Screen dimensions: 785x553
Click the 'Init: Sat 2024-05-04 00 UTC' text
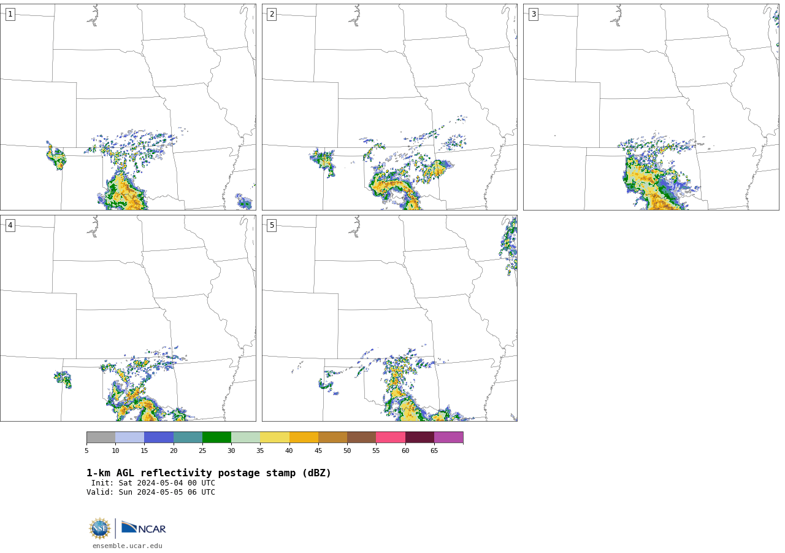point(153,483)
